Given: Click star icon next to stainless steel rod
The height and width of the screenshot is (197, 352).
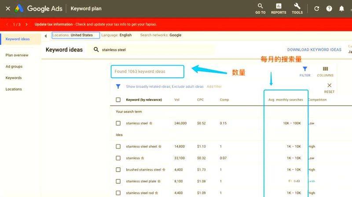Looking at the screenshot, I should click(157, 193).
